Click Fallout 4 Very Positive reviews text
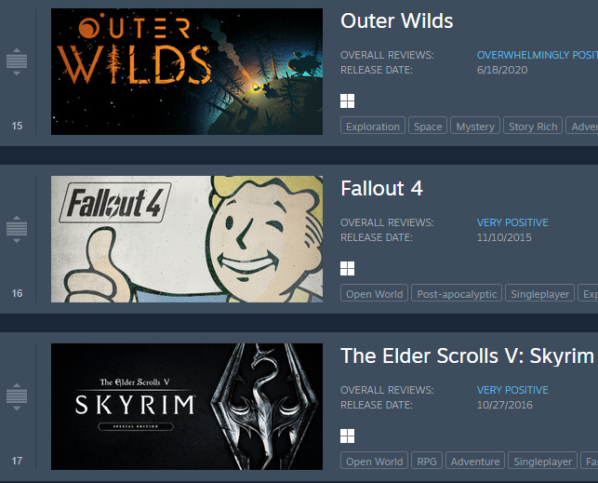 pos(512,222)
